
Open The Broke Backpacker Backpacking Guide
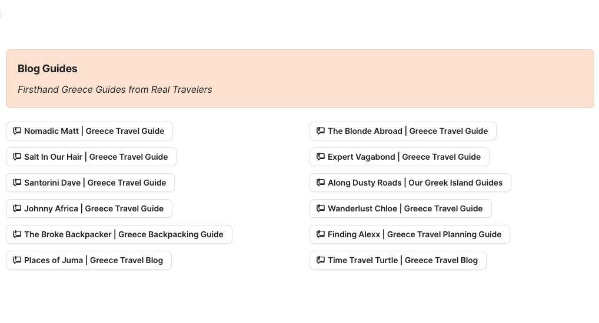124,234
